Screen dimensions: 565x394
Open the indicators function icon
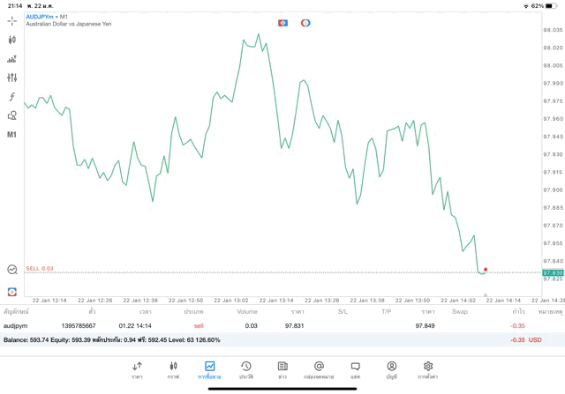coord(12,96)
